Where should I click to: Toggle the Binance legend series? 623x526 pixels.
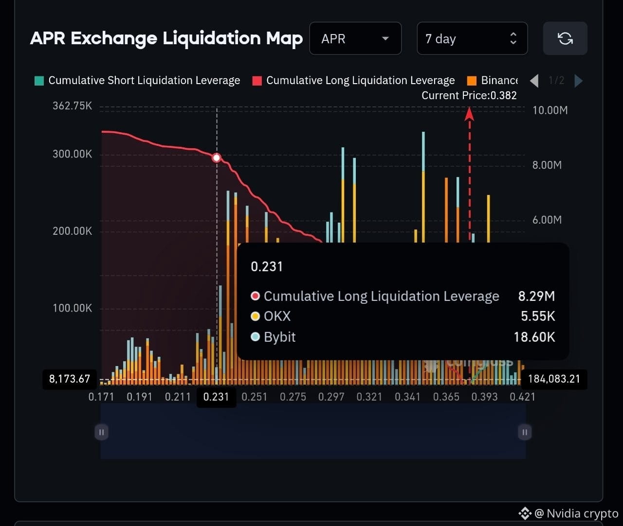pos(492,81)
